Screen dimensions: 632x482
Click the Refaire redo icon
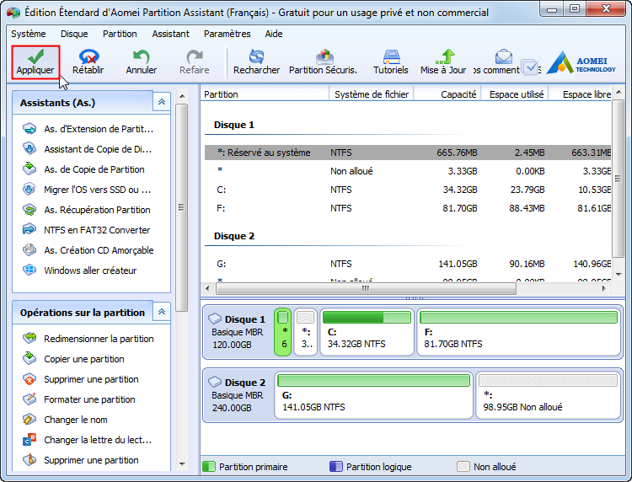(195, 62)
